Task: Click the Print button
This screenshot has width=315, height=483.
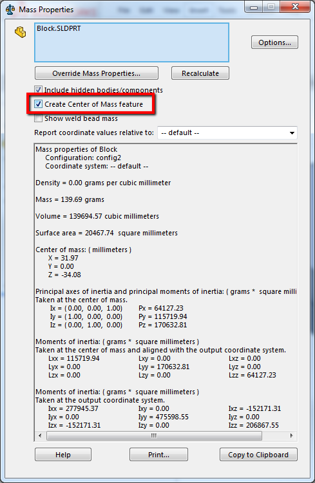Action: point(158,455)
